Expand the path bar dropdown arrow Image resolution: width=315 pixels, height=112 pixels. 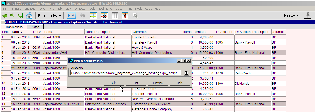click(x=3, y=22)
